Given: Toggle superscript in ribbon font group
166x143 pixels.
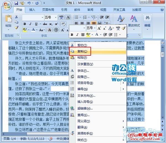Looking at the screenshot, I should tap(56, 24).
